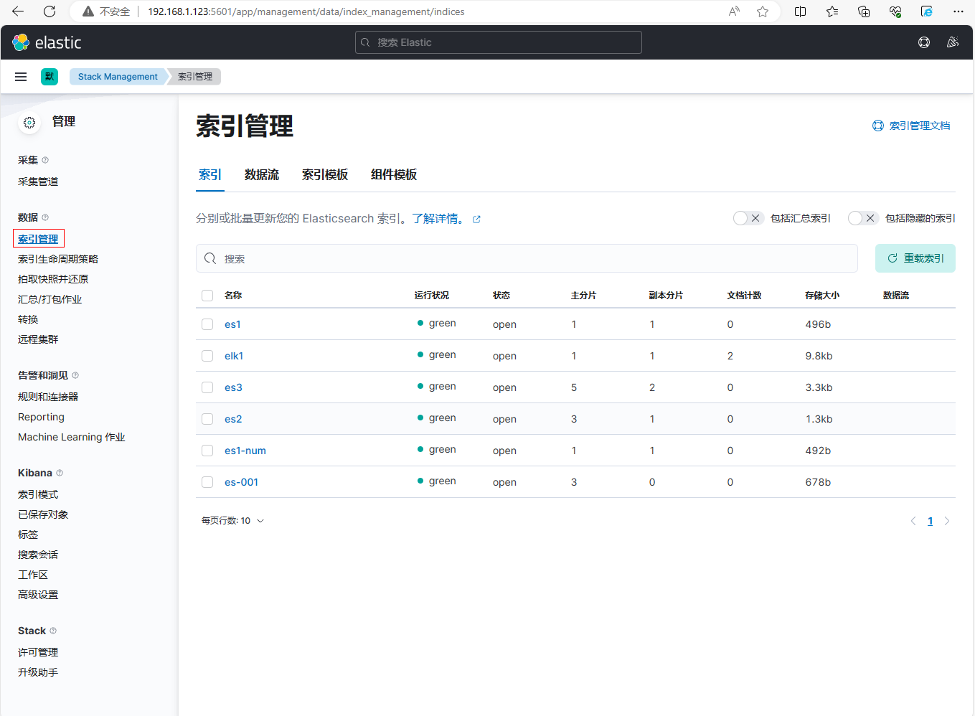Open the elk1 index link
This screenshot has height=716, width=975.
coord(234,356)
